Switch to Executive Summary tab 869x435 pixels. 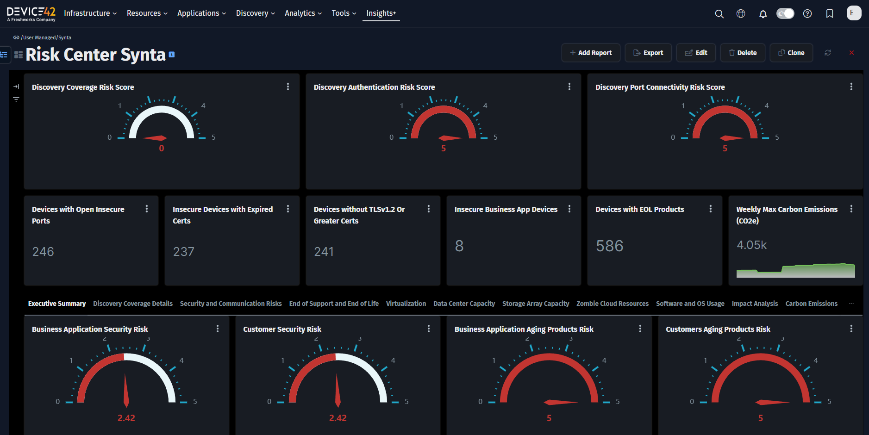(57, 304)
